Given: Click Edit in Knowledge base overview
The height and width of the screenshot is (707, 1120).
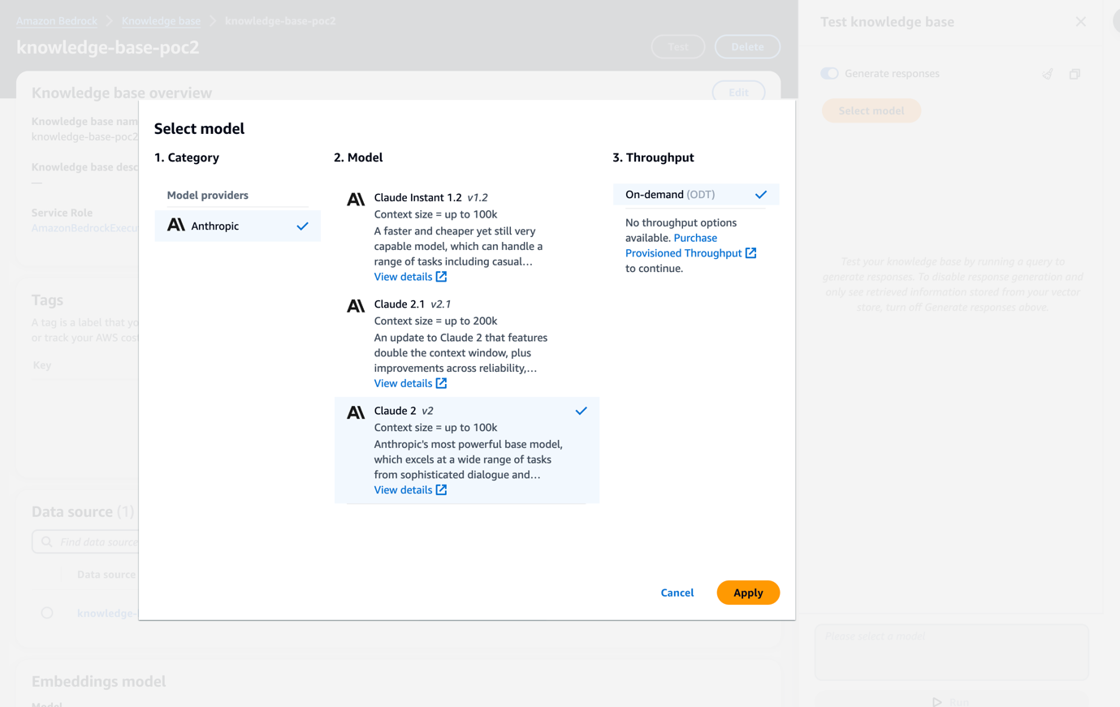Looking at the screenshot, I should point(738,93).
